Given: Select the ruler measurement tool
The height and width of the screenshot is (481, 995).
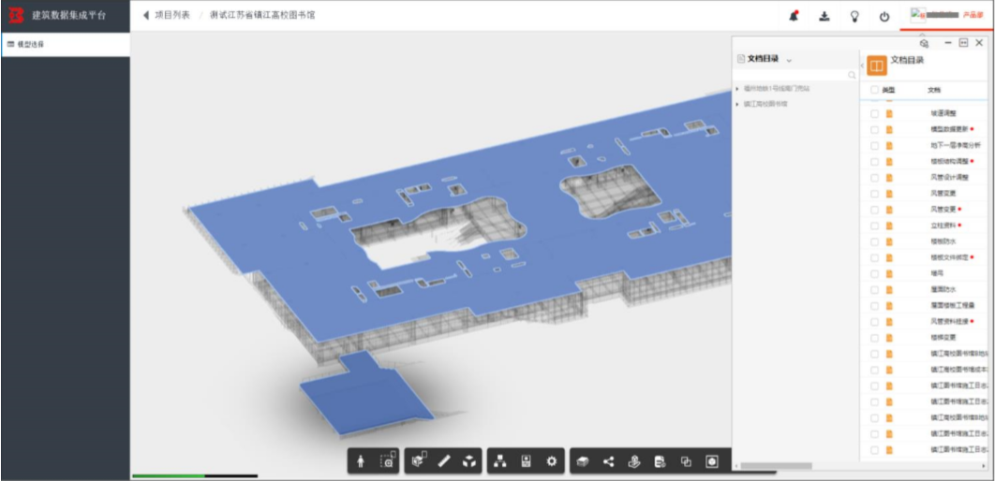Looking at the screenshot, I should (445, 462).
